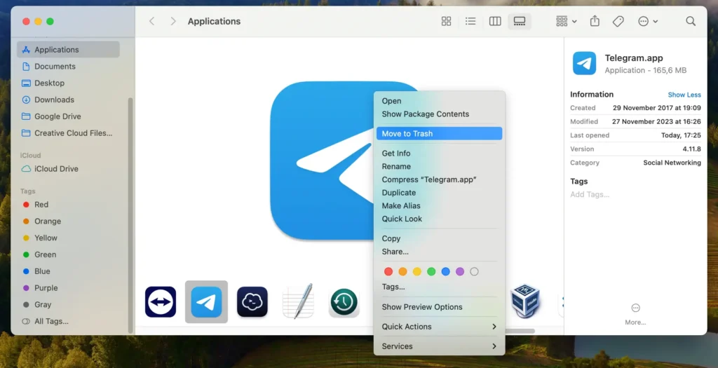The height and width of the screenshot is (368, 718).
Task: Click the large Telegram preview image
Action: tap(323, 161)
